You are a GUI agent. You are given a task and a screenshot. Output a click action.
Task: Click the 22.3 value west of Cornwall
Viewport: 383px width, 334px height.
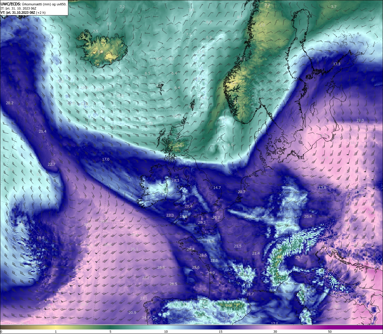[x=170, y=215]
